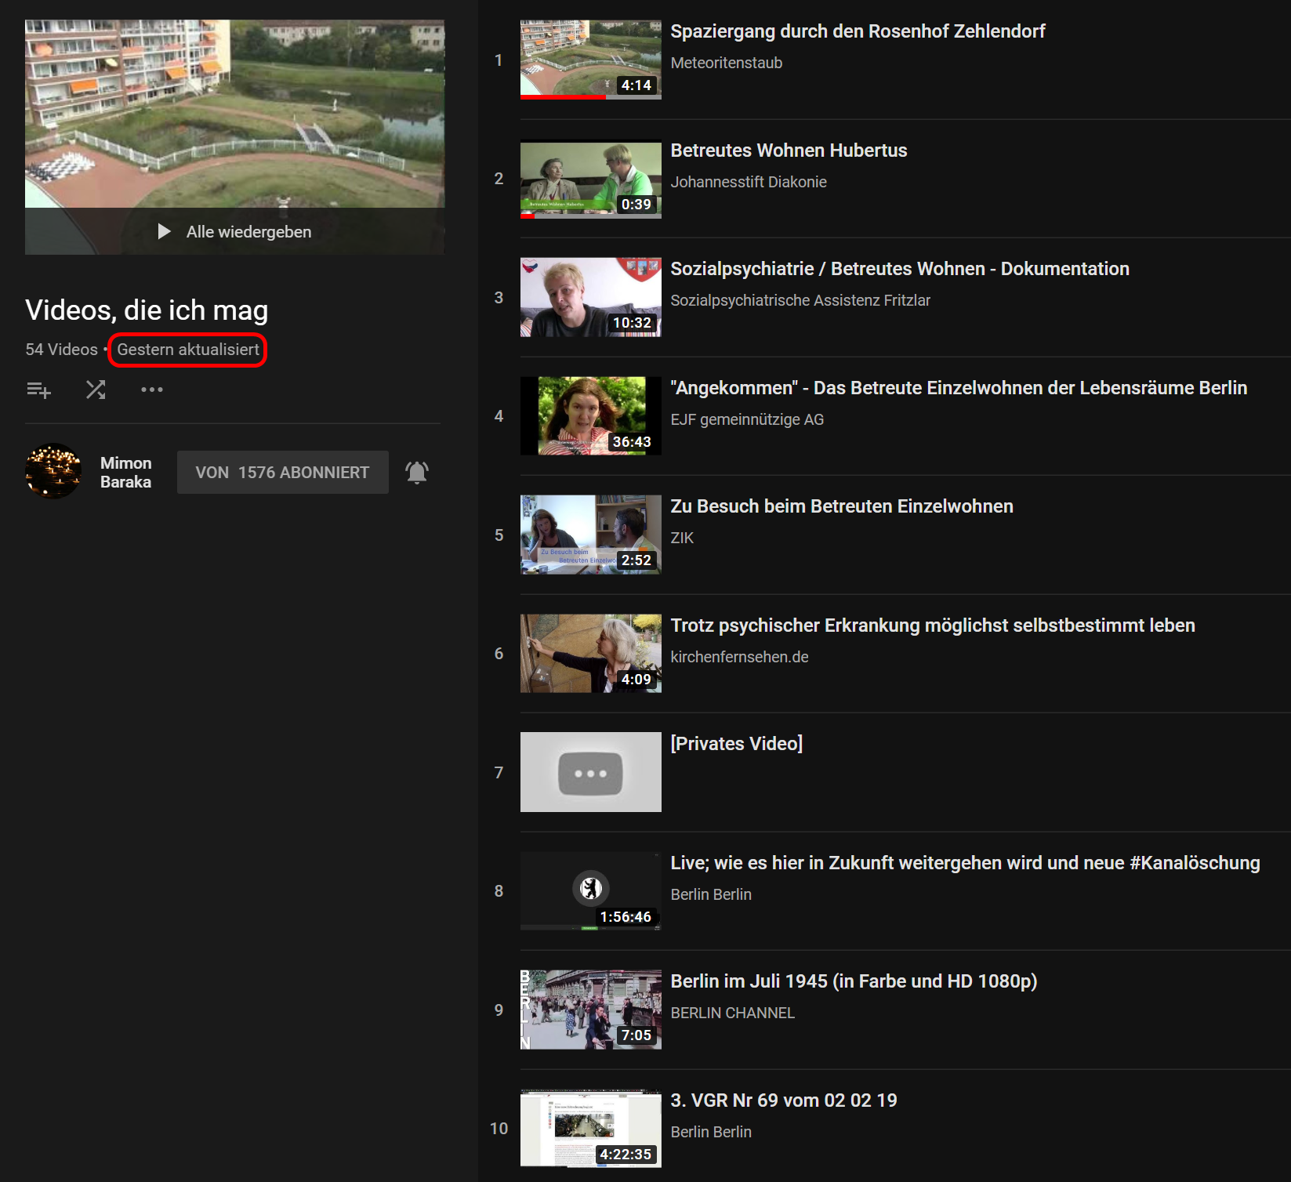Image resolution: width=1291 pixels, height=1182 pixels.
Task: Click the save playlist icon
Action: (38, 390)
